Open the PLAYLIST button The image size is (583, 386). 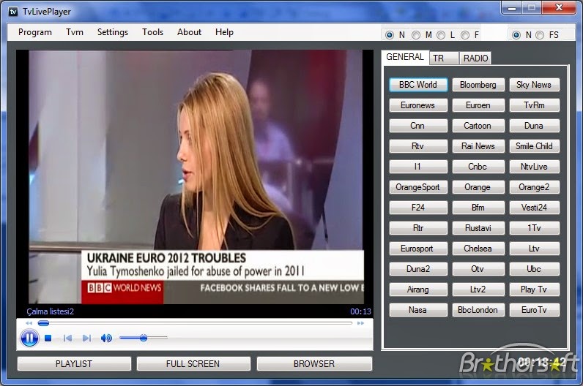click(74, 364)
